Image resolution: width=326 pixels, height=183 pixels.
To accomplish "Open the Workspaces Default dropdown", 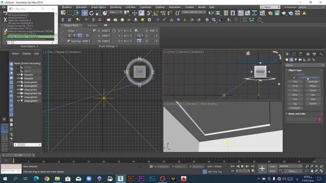I will click(311, 7).
